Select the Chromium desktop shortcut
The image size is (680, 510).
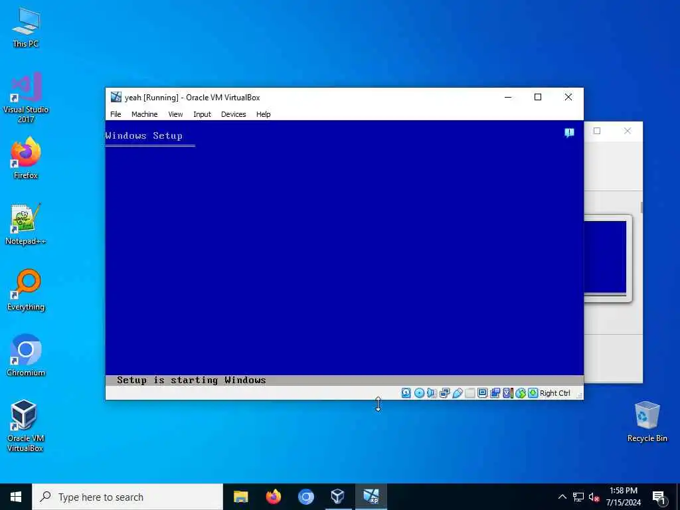26,356
